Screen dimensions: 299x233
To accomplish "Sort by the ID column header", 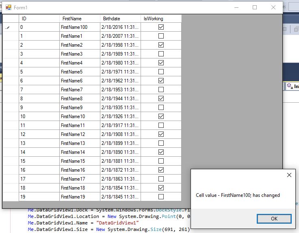I will (x=39, y=19).
